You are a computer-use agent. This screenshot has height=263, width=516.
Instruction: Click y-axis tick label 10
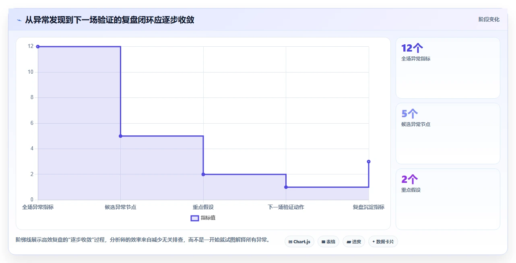tap(31, 72)
